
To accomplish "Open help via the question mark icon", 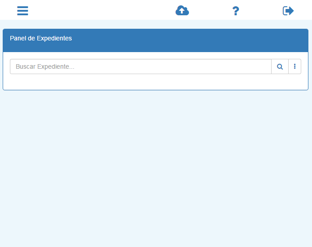I will click(x=236, y=11).
